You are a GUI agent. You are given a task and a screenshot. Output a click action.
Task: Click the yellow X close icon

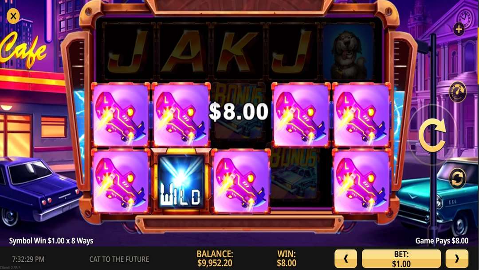(13, 16)
